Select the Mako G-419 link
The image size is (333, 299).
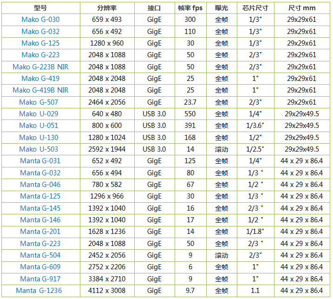[40, 79]
